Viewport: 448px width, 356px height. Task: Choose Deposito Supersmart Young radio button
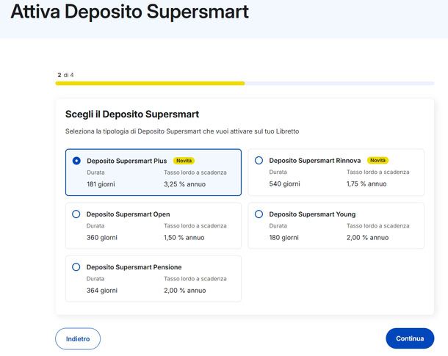coord(259,214)
